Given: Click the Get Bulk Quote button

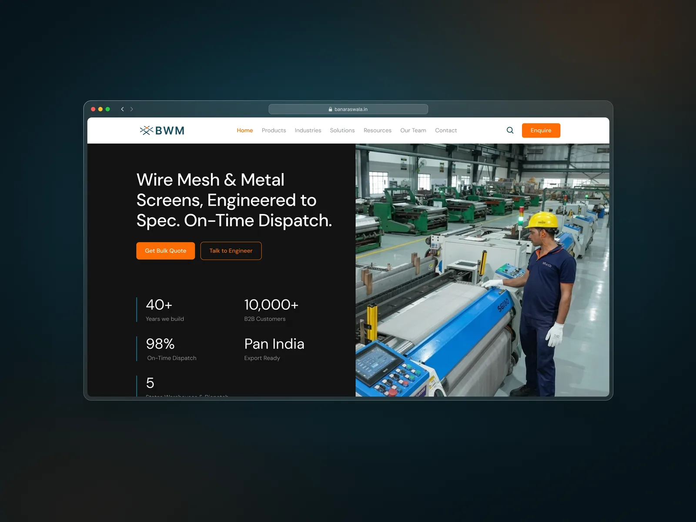Looking at the screenshot, I should point(166,251).
